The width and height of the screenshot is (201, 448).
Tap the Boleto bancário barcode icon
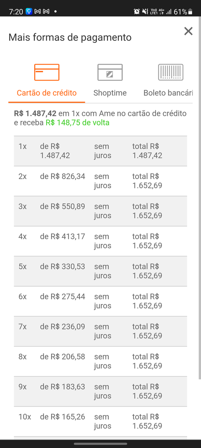pyautogui.click(x=170, y=72)
